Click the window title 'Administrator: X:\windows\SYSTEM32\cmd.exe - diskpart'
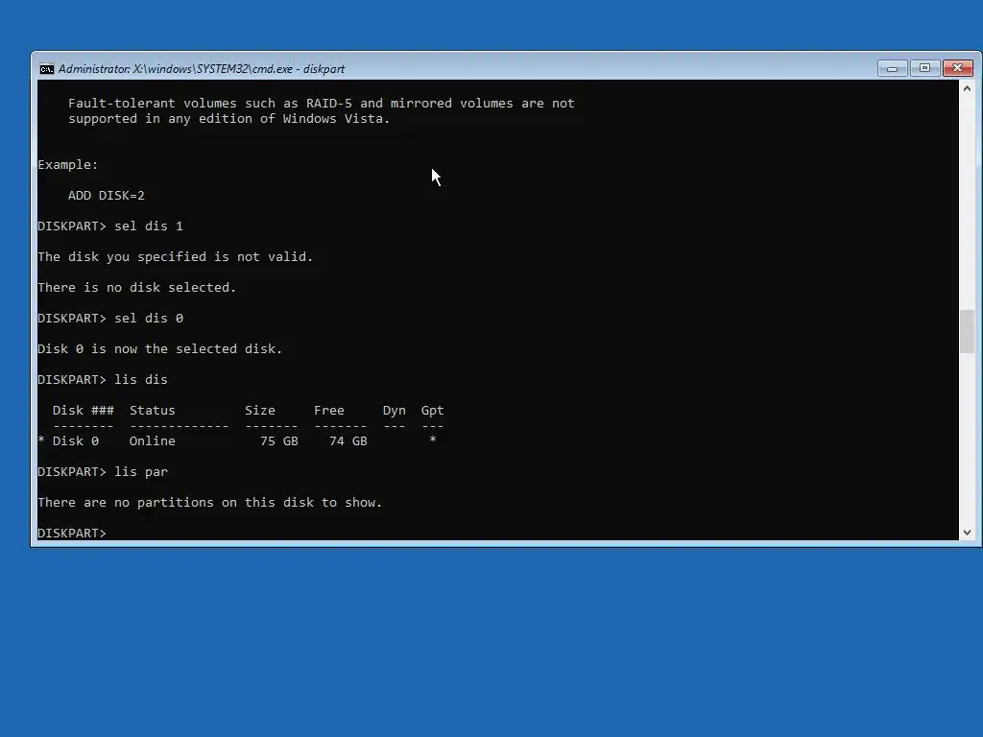 [202, 69]
